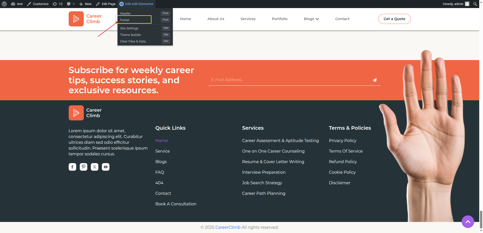The width and height of the screenshot is (483, 233).
Task: Open the 404 footer link
Action: pyautogui.click(x=159, y=183)
